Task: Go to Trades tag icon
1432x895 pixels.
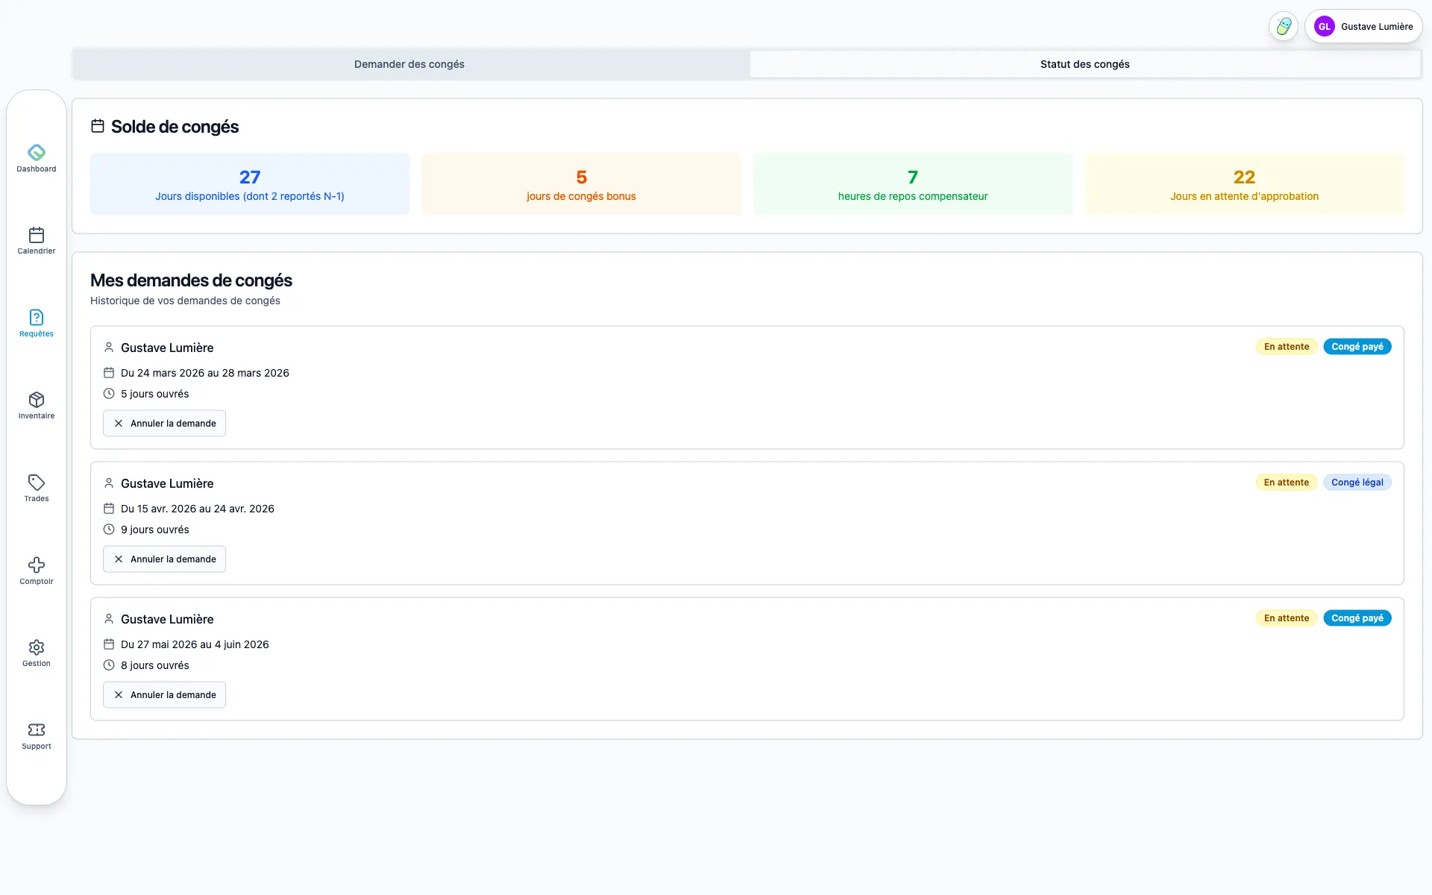Action: pos(37,488)
